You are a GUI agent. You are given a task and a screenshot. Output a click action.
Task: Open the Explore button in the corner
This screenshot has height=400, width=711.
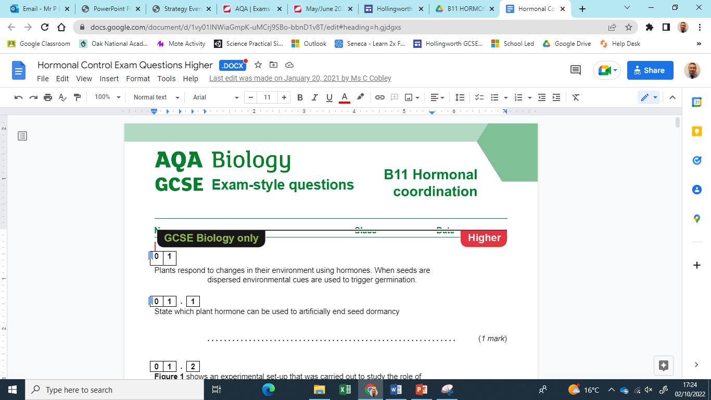[664, 366]
